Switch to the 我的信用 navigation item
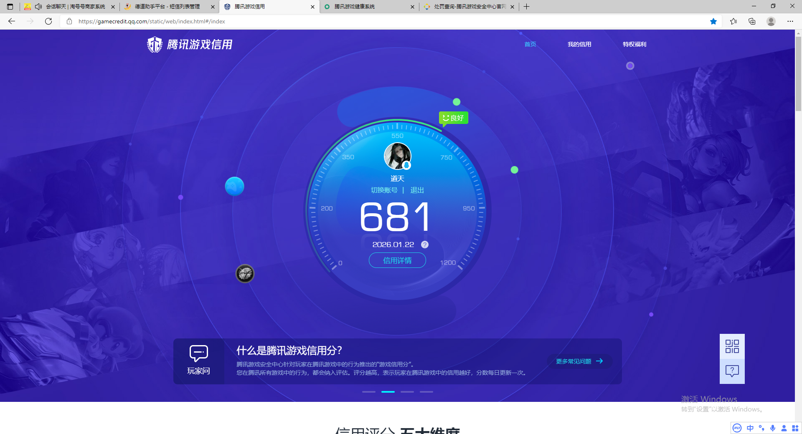 click(x=580, y=44)
